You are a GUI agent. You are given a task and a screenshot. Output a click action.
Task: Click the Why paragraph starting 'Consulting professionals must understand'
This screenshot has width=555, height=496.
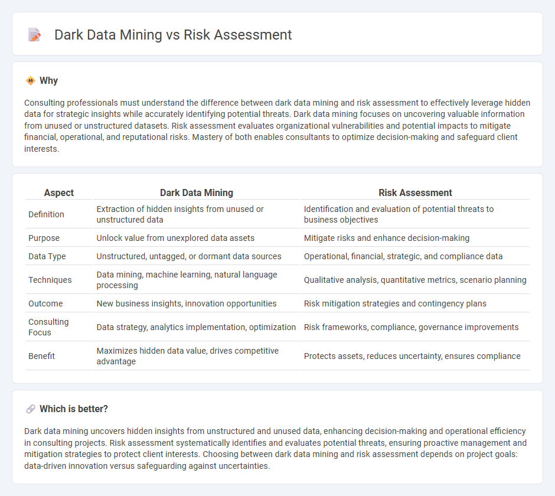coord(277,126)
